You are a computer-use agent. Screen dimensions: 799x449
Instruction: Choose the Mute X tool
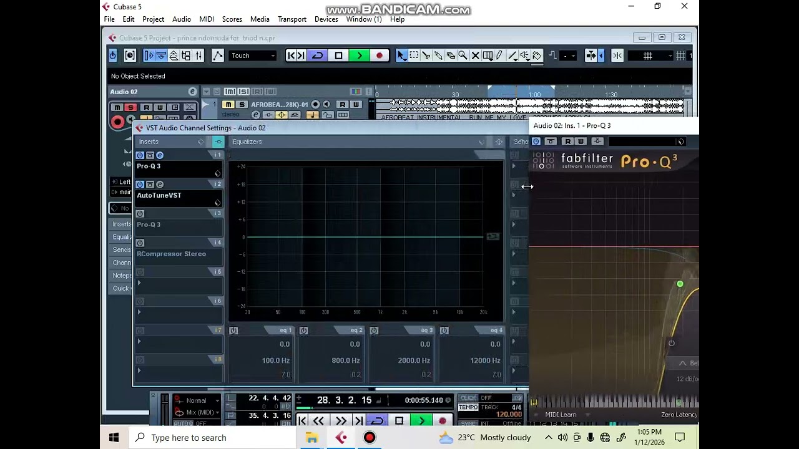pyautogui.click(x=475, y=56)
